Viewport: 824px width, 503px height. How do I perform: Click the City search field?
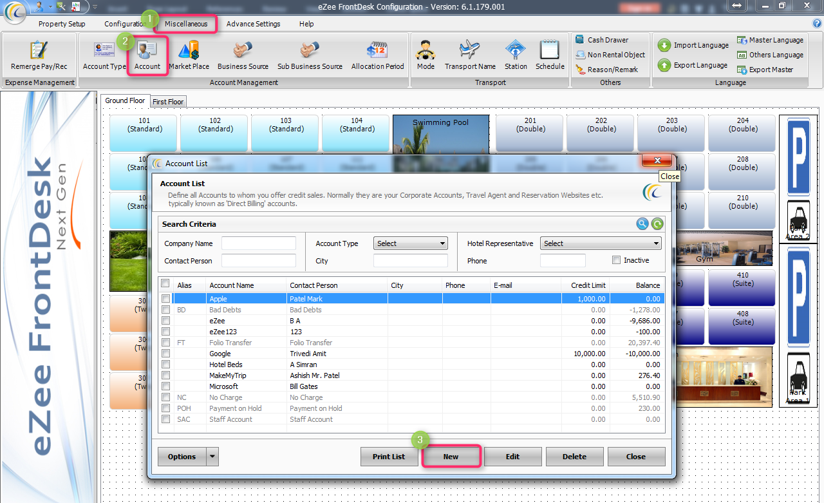point(410,261)
